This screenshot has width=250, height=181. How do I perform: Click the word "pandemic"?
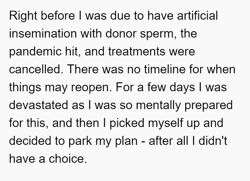[x=35, y=52]
